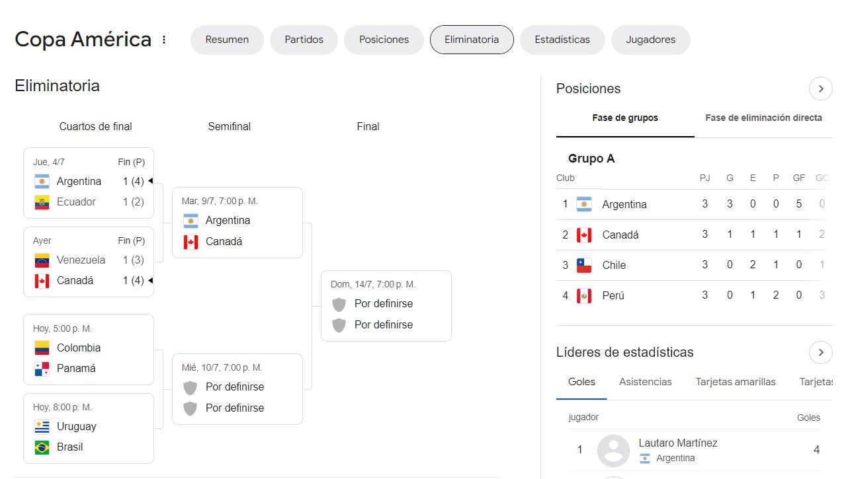Show Tarjetas amarillas leaders
Image resolution: width=854 pixels, height=479 pixels.
point(735,382)
